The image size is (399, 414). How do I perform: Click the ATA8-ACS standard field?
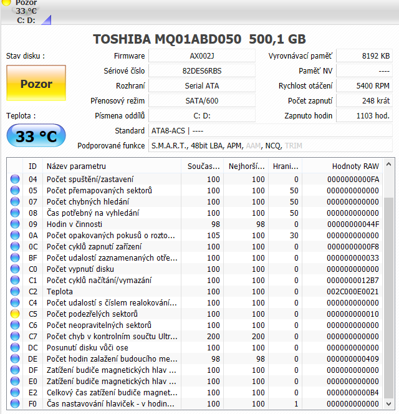[271, 131]
